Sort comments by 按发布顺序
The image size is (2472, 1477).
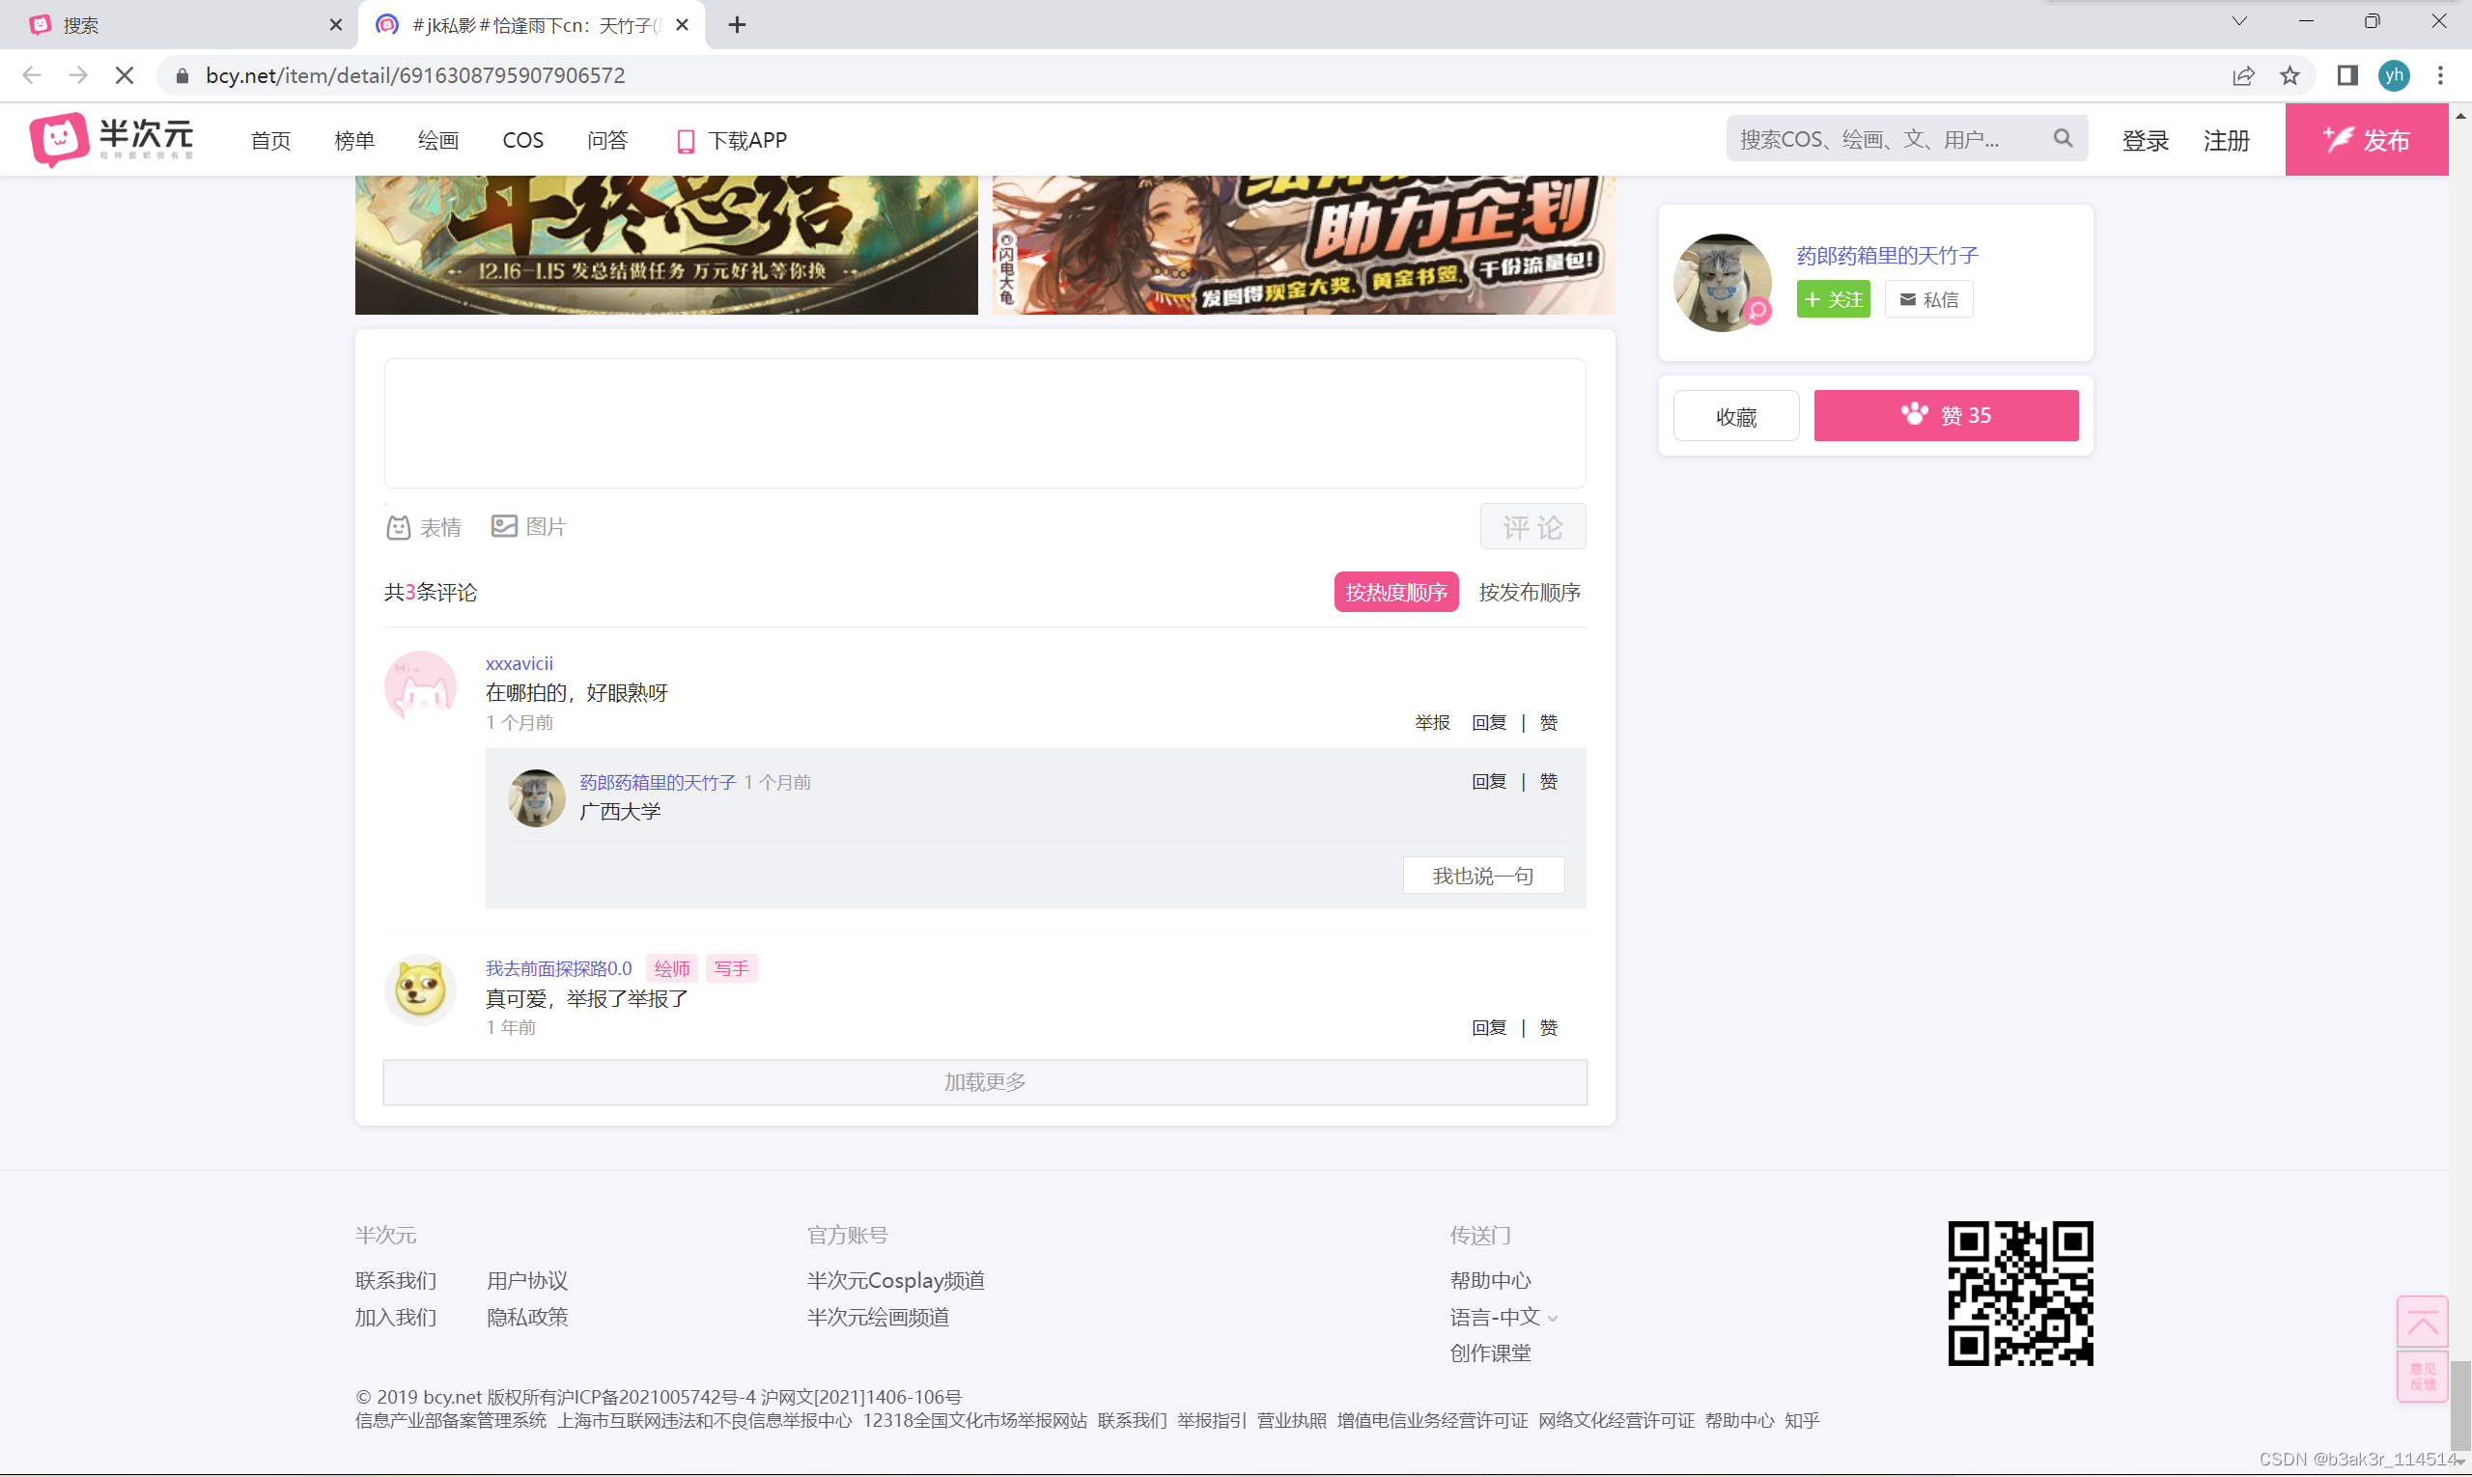tap(1530, 592)
